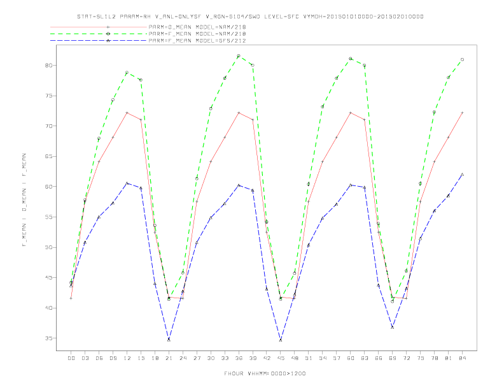Click x-axis tick label 42
This screenshot has width=504, height=390.
tap(267, 358)
